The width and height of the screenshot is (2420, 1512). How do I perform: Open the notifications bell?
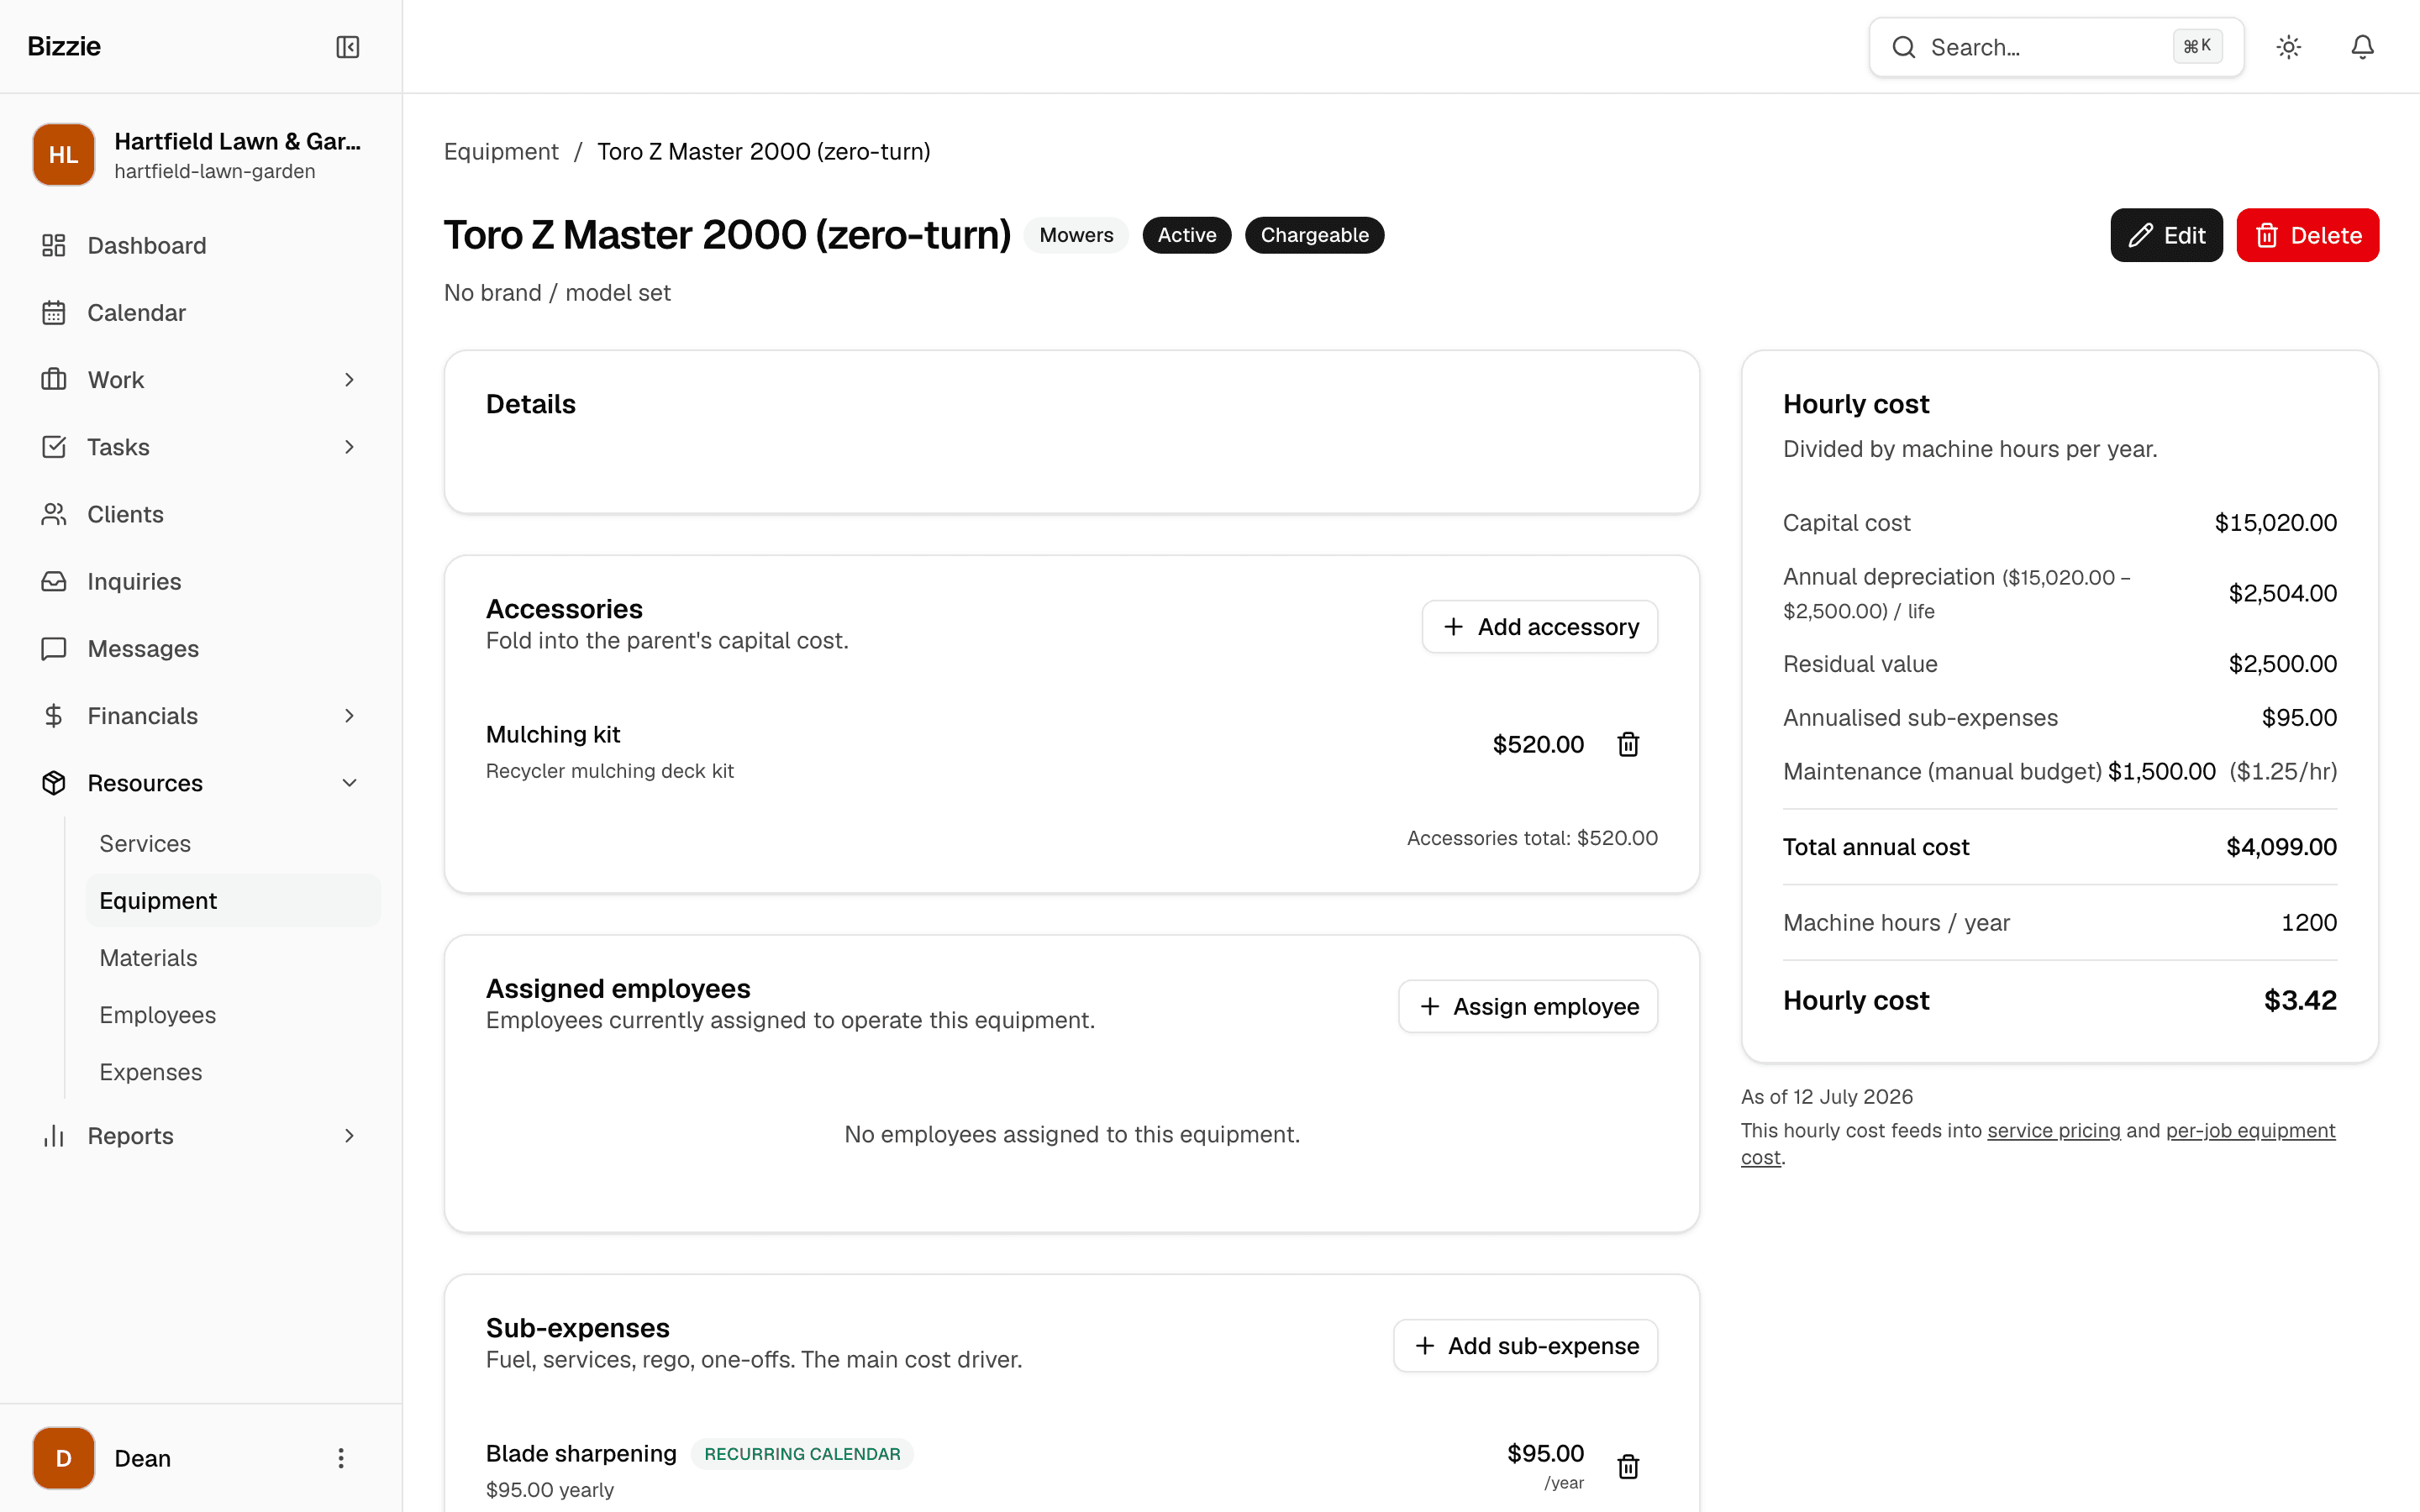(2362, 47)
